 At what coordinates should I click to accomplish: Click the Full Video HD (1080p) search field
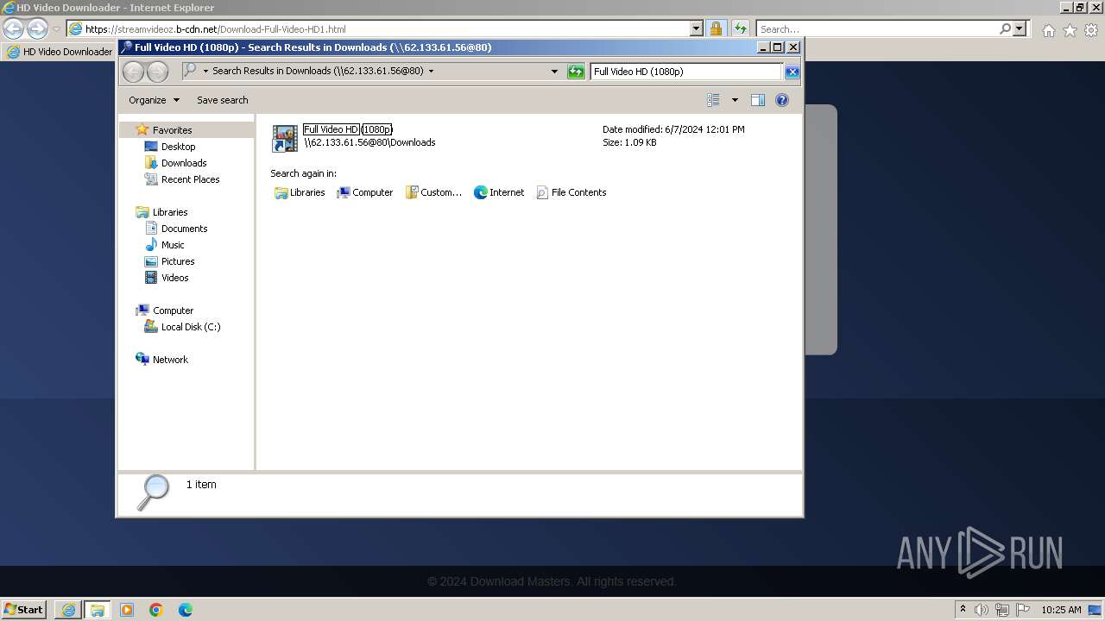[686, 72]
